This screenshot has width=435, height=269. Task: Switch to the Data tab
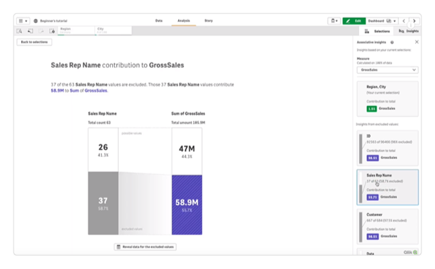(158, 21)
